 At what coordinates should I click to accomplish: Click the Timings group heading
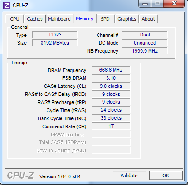pos(19,63)
